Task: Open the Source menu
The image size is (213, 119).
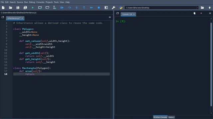Action: coord(20,2)
